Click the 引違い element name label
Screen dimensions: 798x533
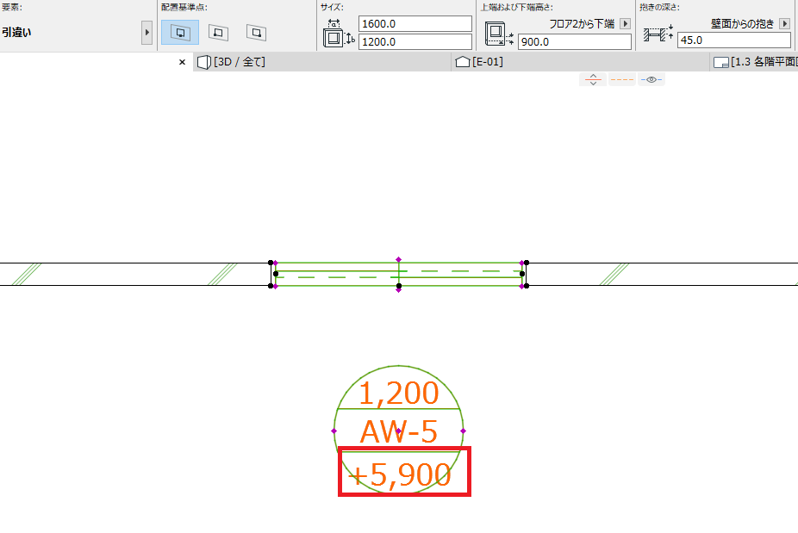pyautogui.click(x=16, y=33)
